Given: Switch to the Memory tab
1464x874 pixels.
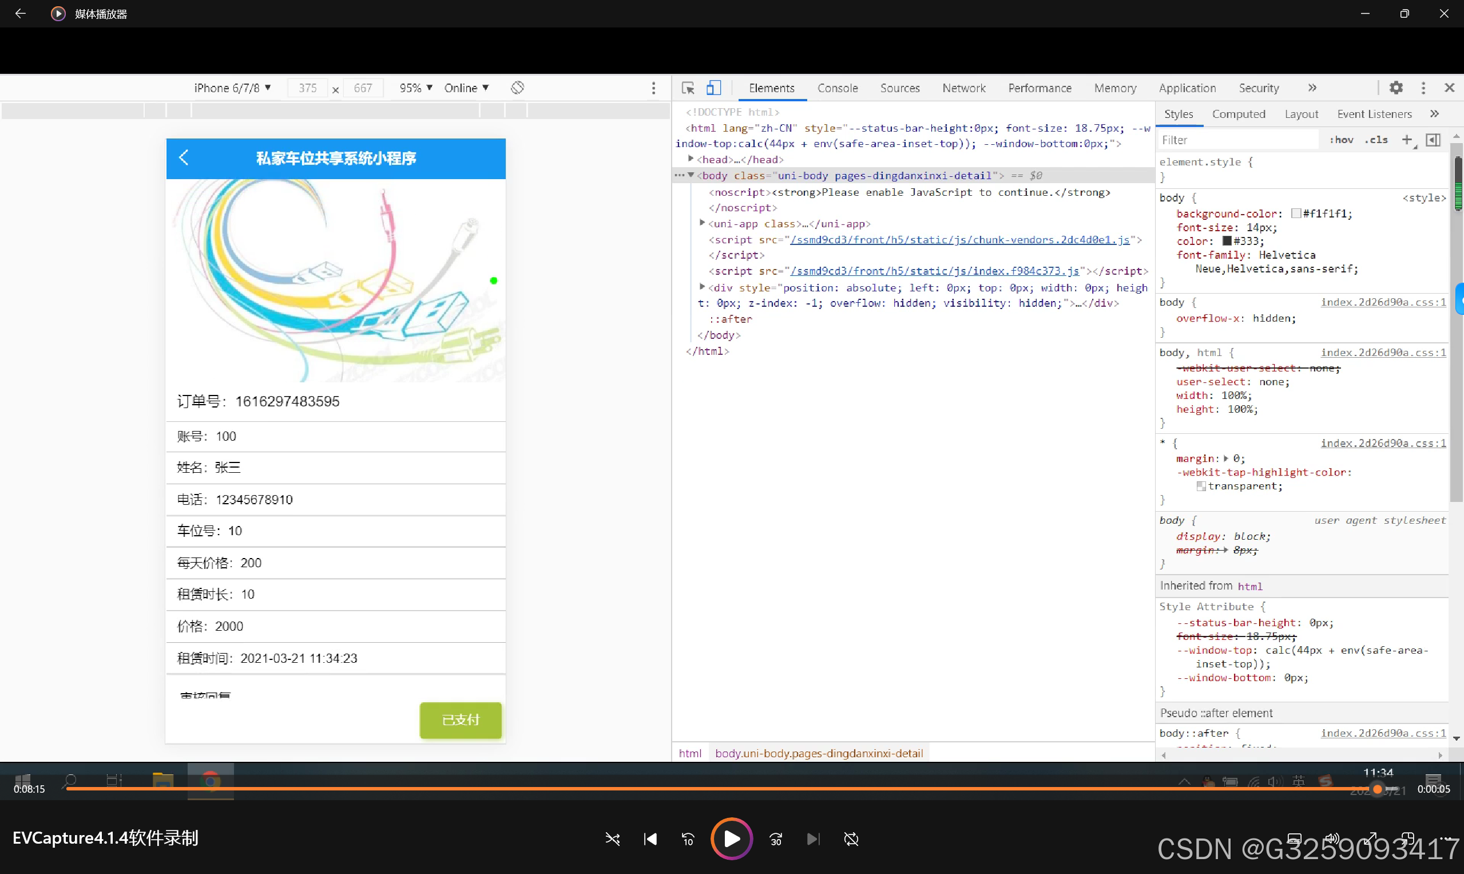Looking at the screenshot, I should [1115, 88].
